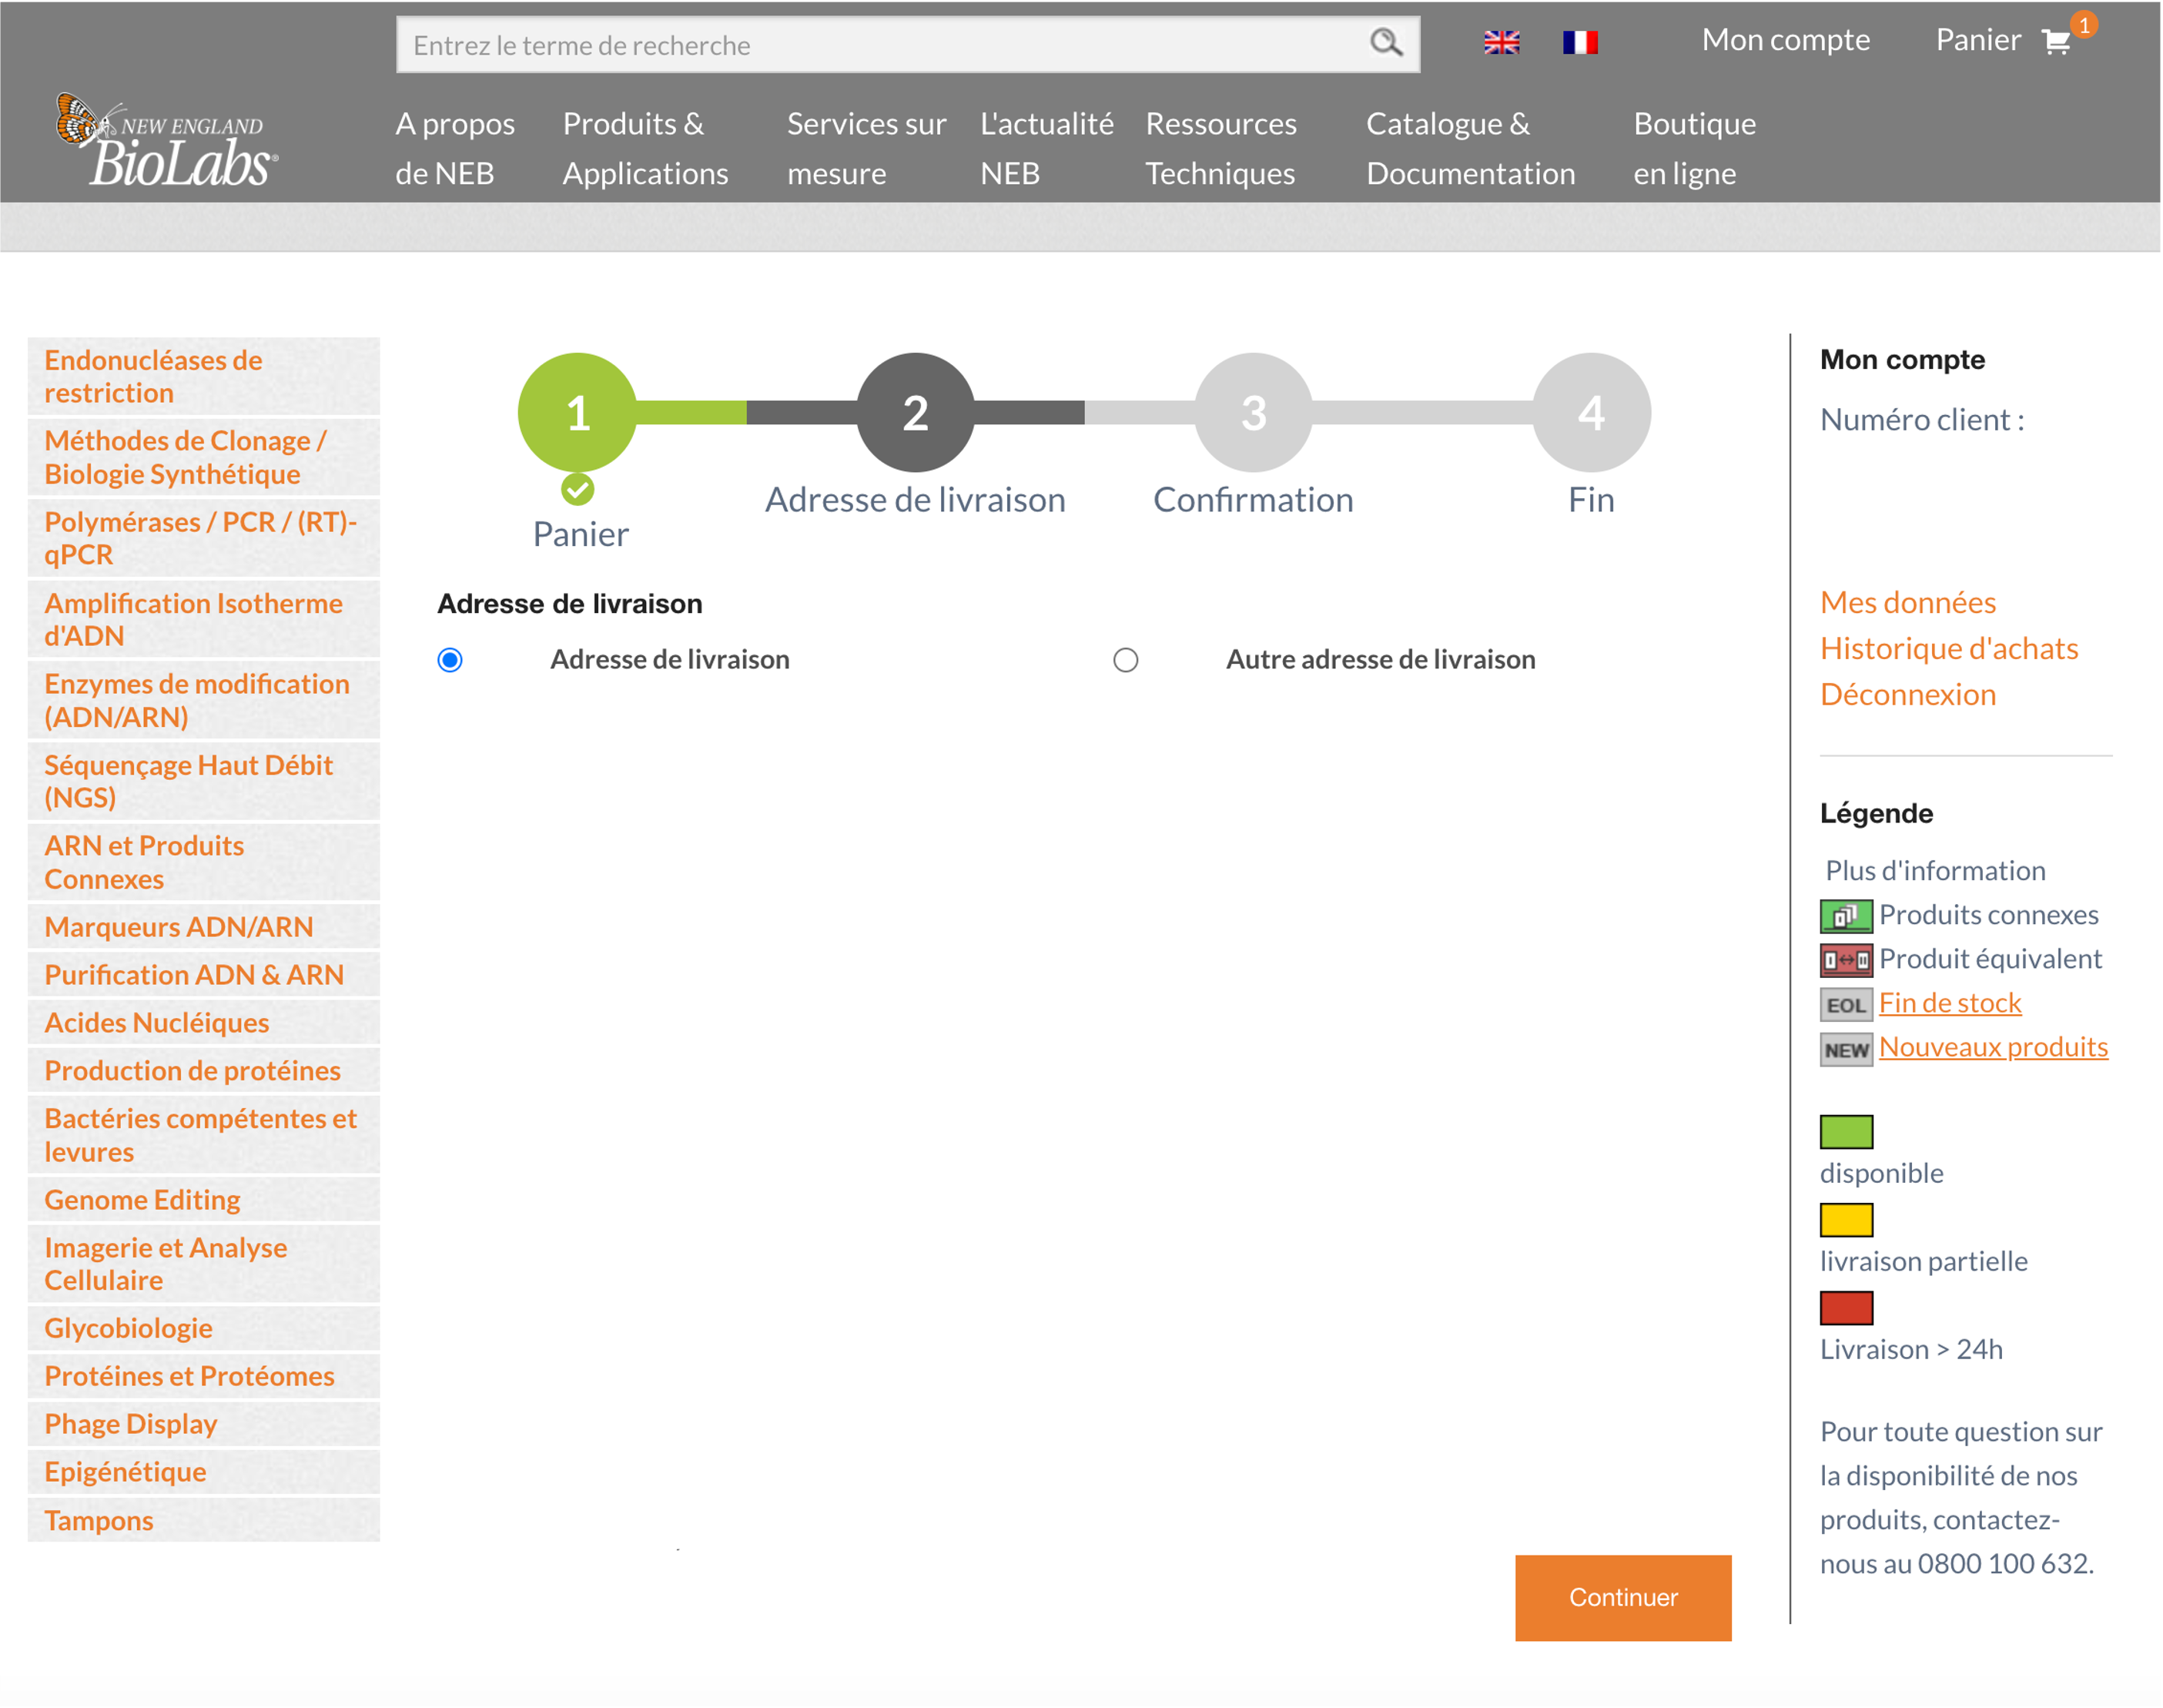Click the green disponible swatch
The height and width of the screenshot is (1708, 2163).
click(1845, 1132)
